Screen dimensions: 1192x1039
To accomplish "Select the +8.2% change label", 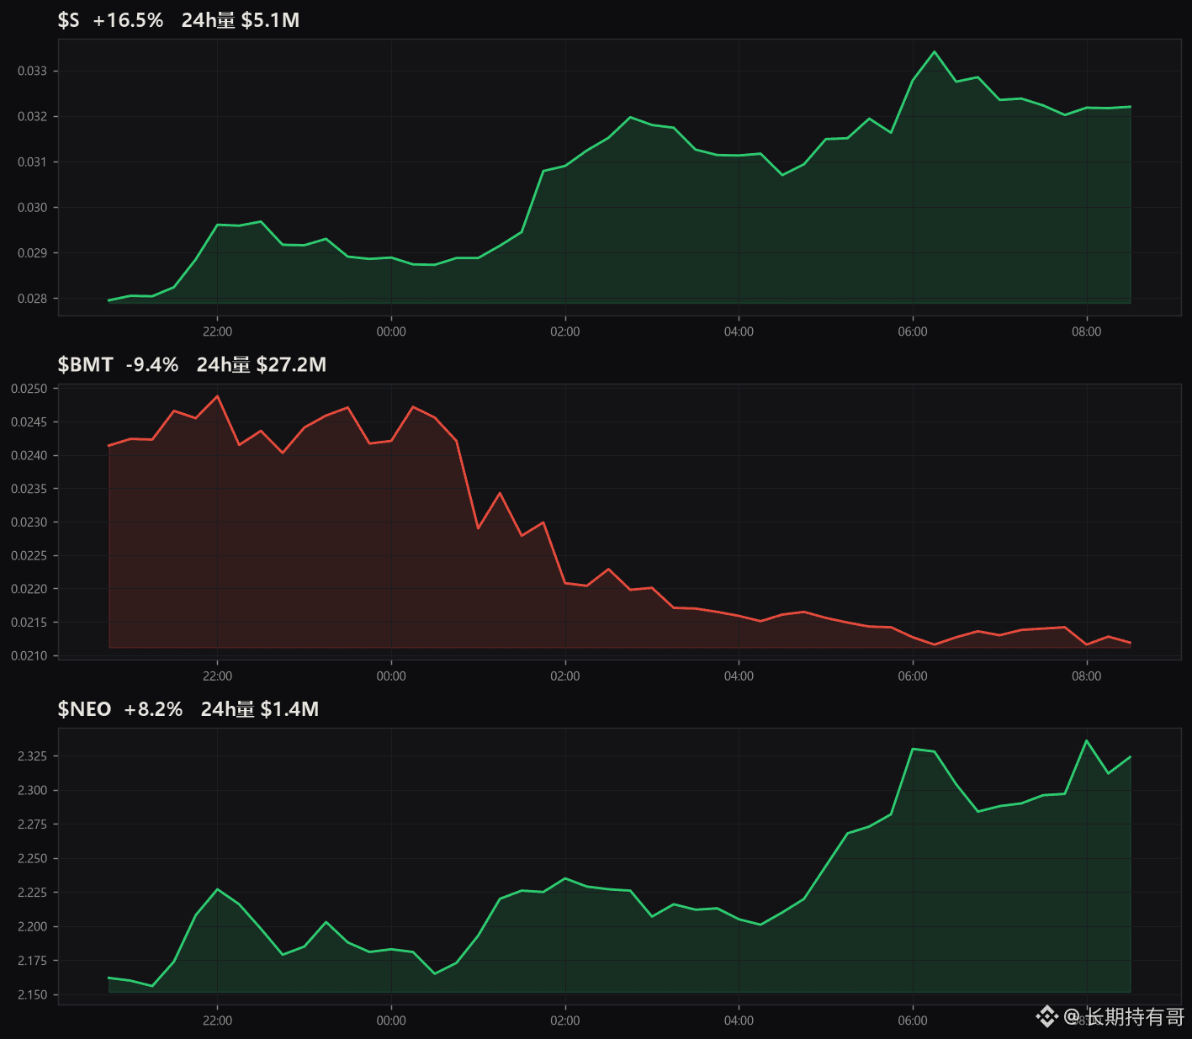I will coord(153,709).
